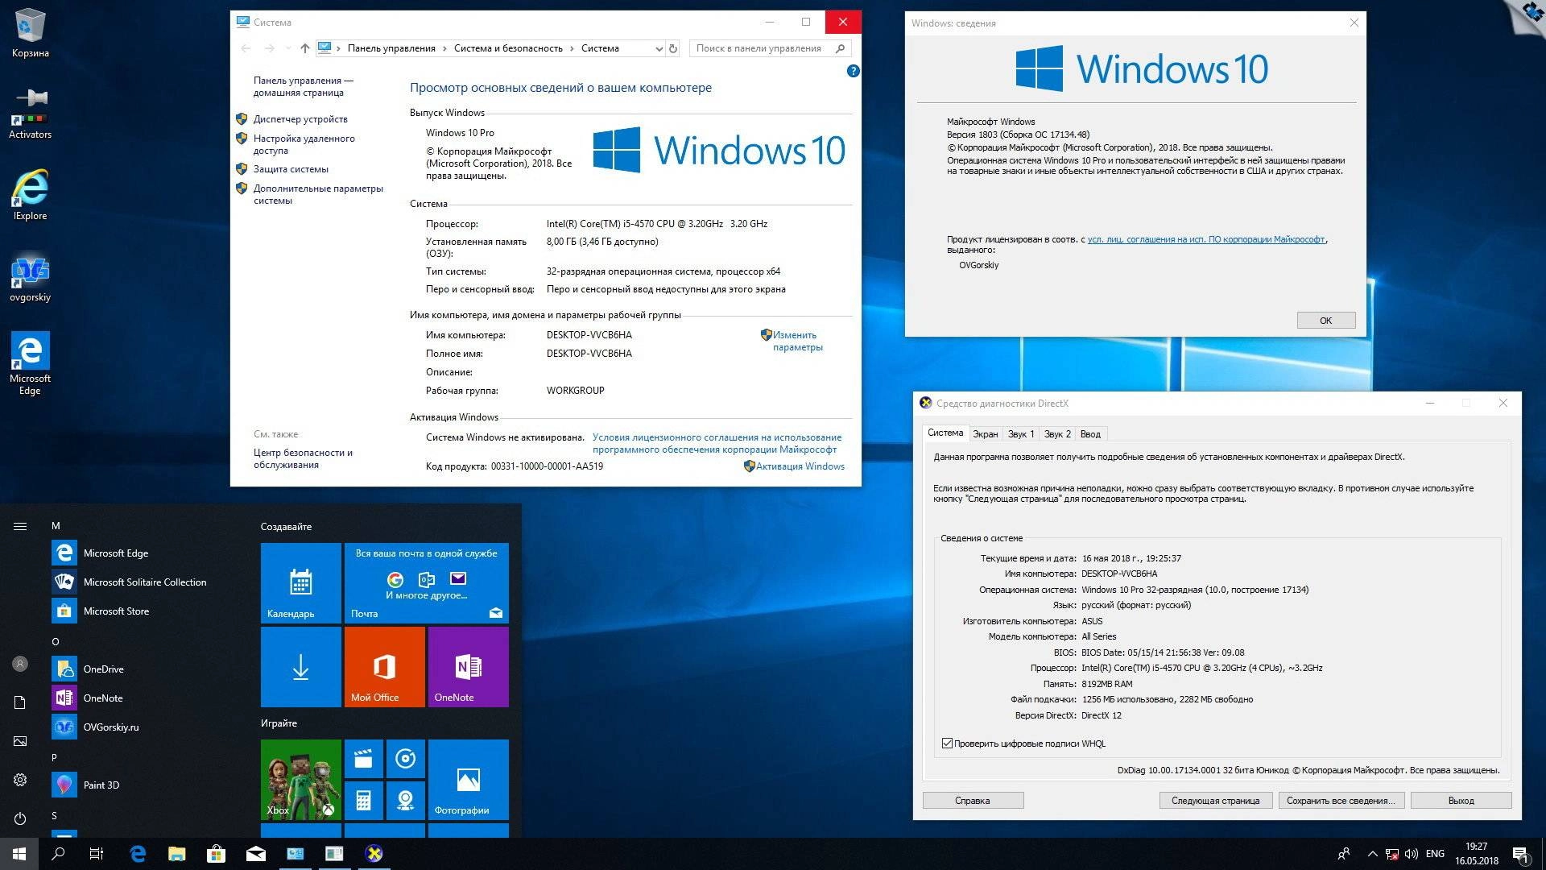Open the recent locations dropdown arrow beside the forward button
The height and width of the screenshot is (870, 1546).
point(287,48)
